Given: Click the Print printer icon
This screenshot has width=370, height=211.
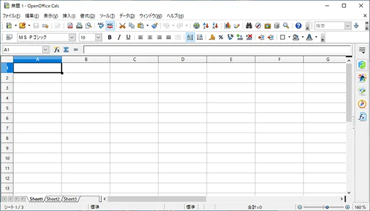Looking at the screenshot, I should click(x=79, y=26).
